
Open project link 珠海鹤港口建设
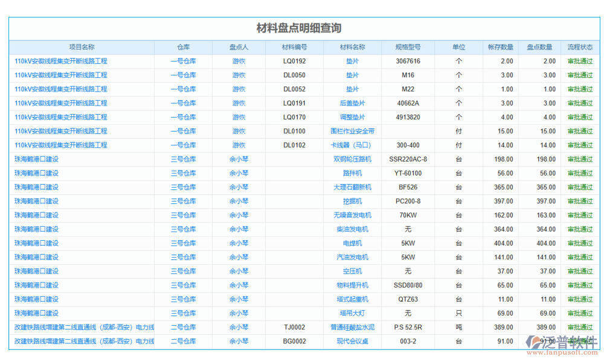point(39,159)
